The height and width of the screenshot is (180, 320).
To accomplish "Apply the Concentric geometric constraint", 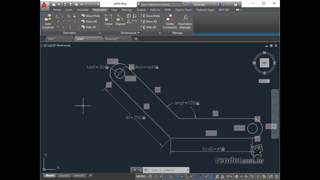I will (x=69, y=16).
